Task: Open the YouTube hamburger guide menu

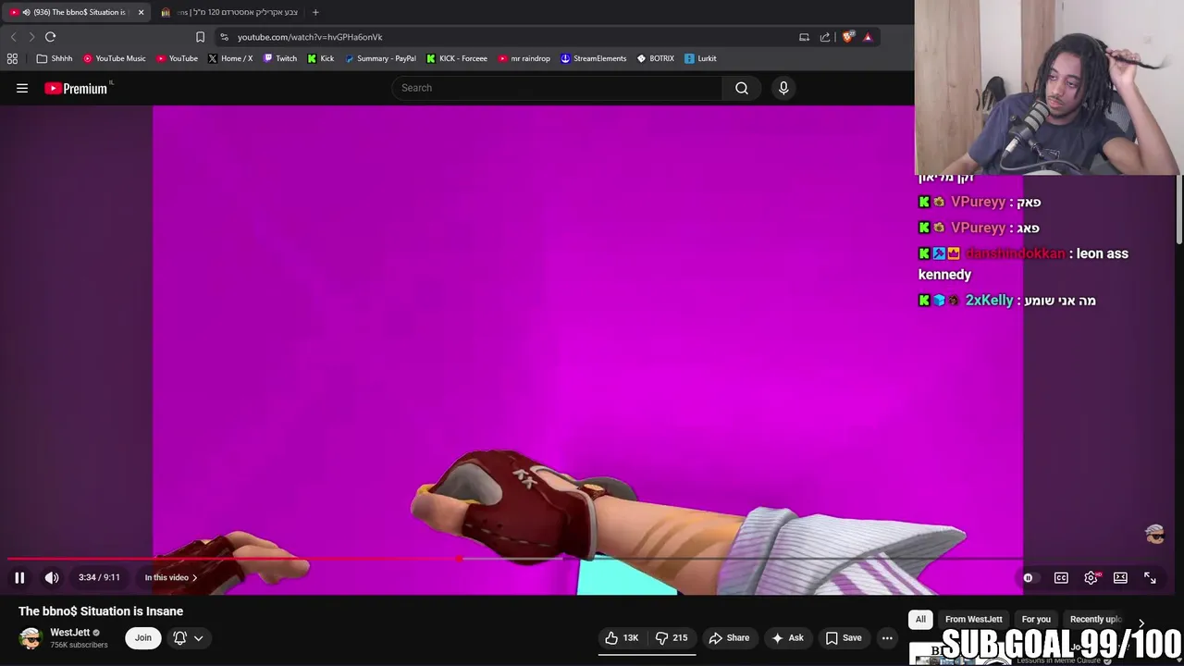Action: point(22,88)
